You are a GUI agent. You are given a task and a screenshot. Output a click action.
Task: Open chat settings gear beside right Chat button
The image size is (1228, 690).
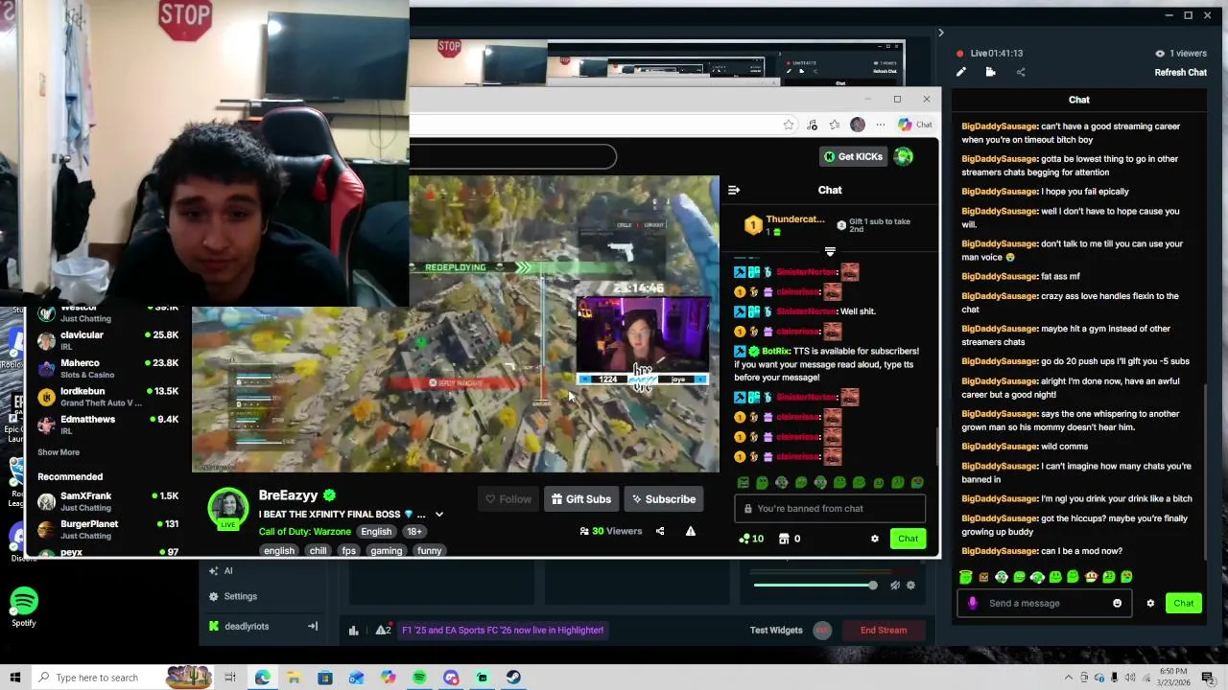pos(1150,603)
